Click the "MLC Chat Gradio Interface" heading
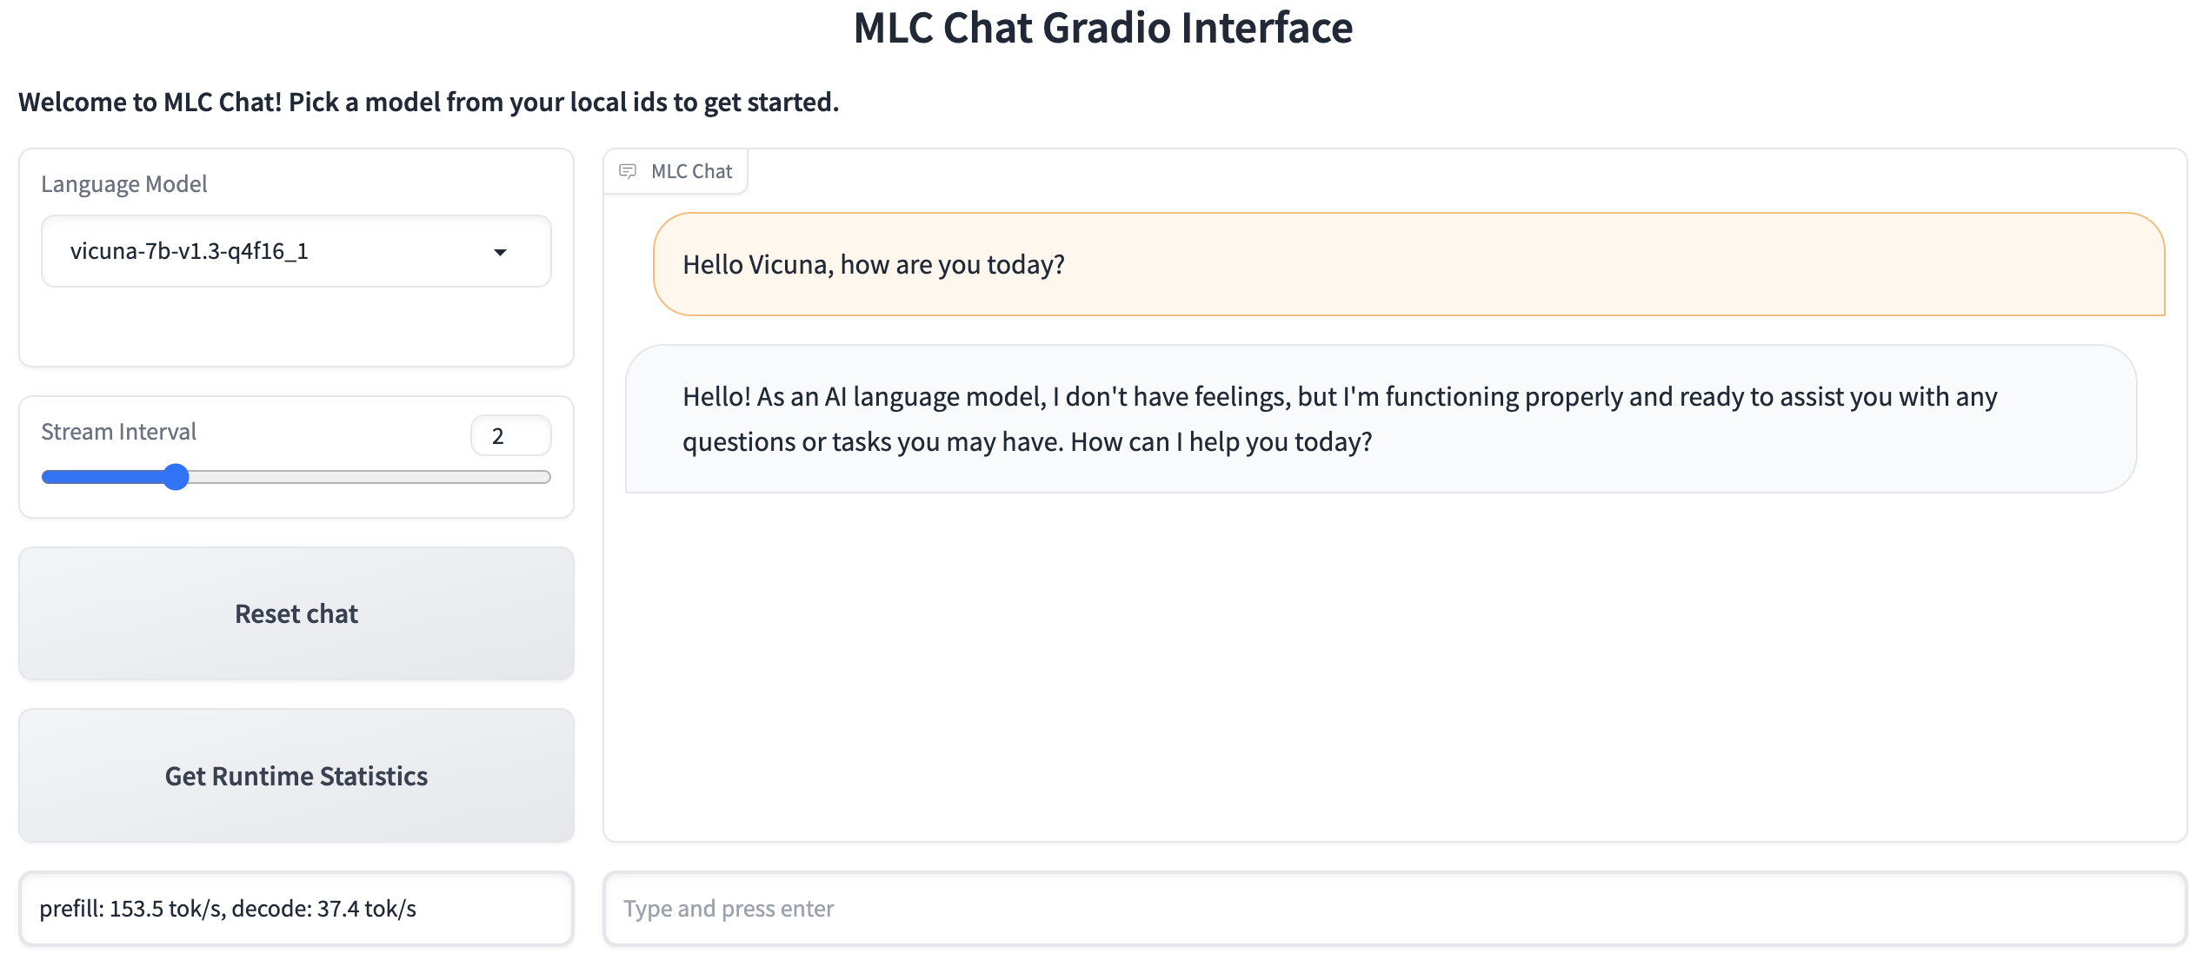This screenshot has width=2203, height=960. click(x=1102, y=28)
